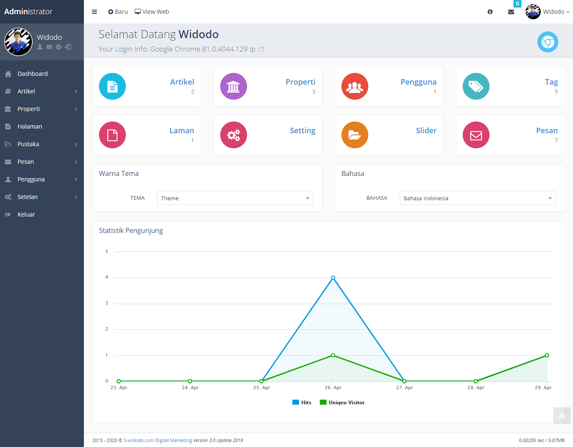This screenshot has width=573, height=447.
Task: Click Keluar in the sidebar
Action: point(26,214)
